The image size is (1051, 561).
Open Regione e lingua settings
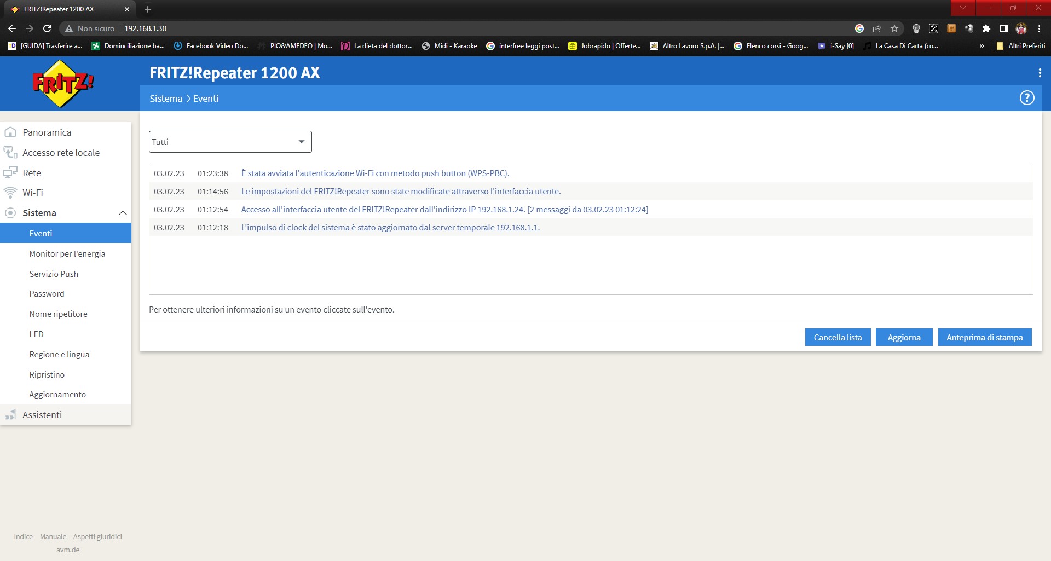tap(60, 355)
